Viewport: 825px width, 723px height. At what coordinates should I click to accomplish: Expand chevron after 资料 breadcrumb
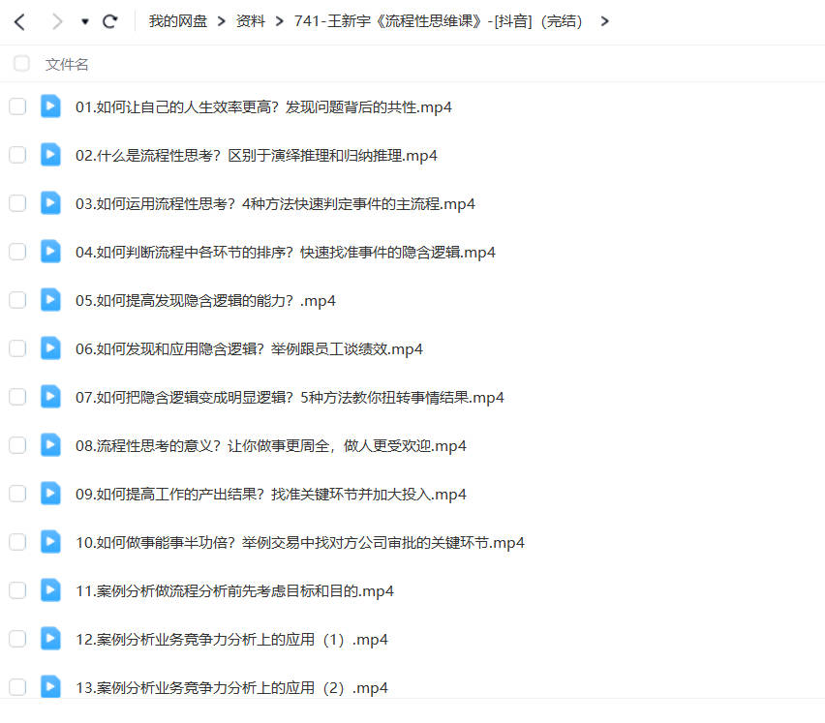[280, 21]
